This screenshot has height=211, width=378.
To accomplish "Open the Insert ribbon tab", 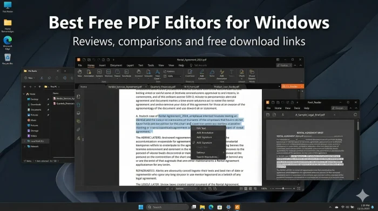I will 102,65.
